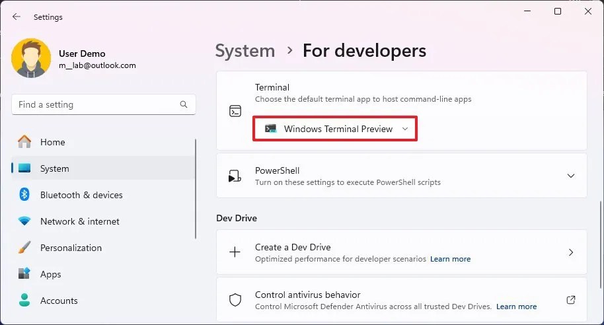This screenshot has width=604, height=325.
Task: Click the m_lab@outlook.com account email
Action: 97,65
